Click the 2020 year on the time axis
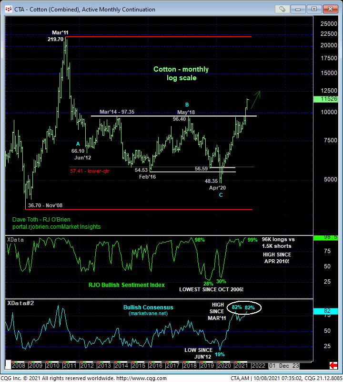 point(224,366)
